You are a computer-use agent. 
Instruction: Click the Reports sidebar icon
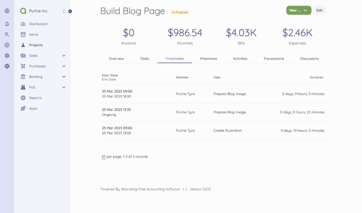click(x=23, y=98)
